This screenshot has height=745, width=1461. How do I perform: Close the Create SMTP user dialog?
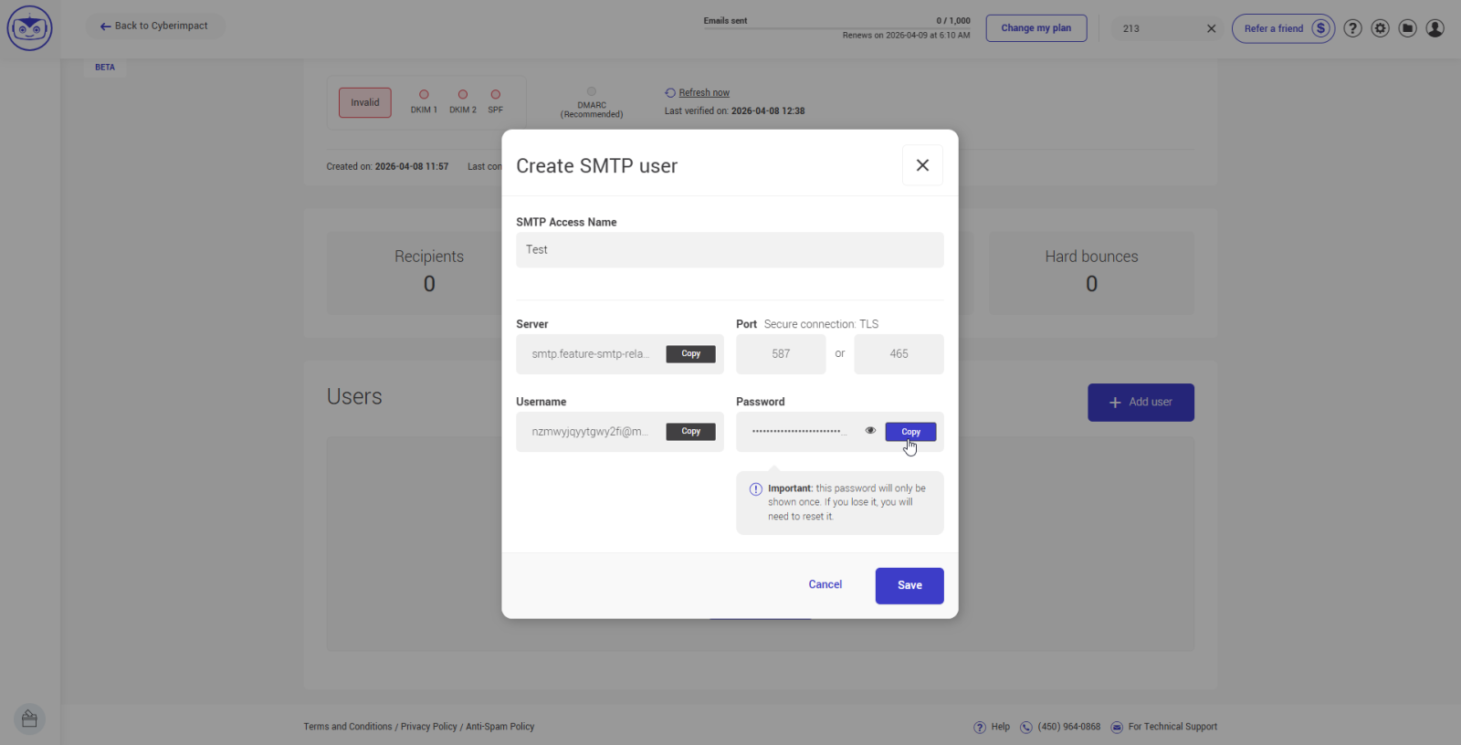[x=922, y=165]
